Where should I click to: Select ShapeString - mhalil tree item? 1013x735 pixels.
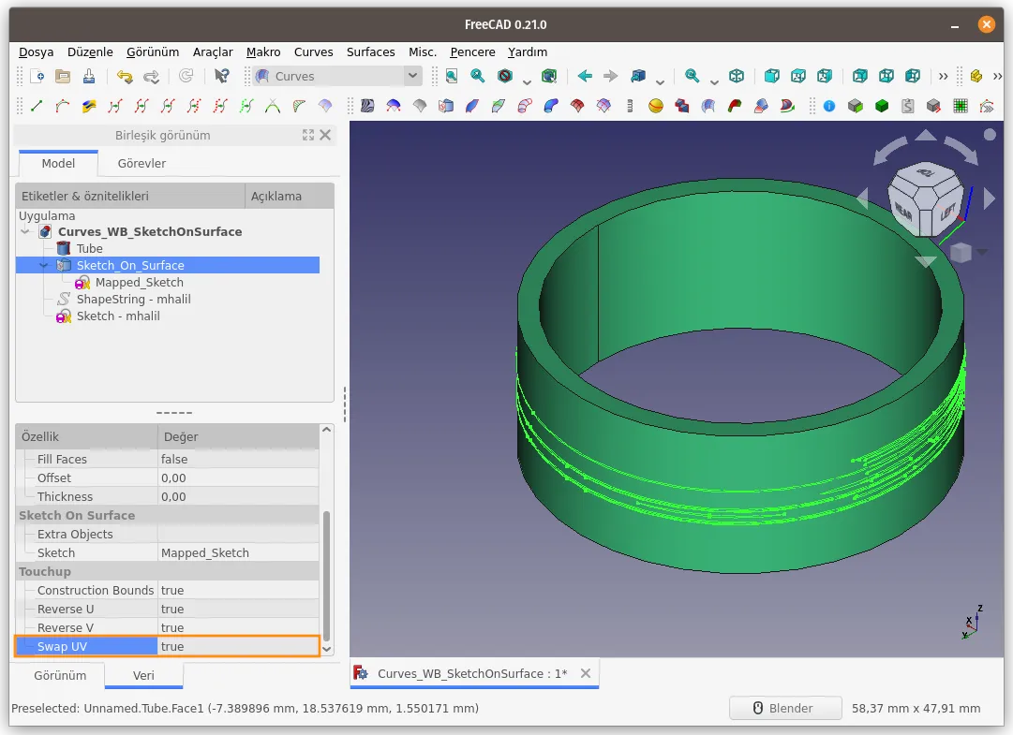pyautogui.click(x=133, y=299)
